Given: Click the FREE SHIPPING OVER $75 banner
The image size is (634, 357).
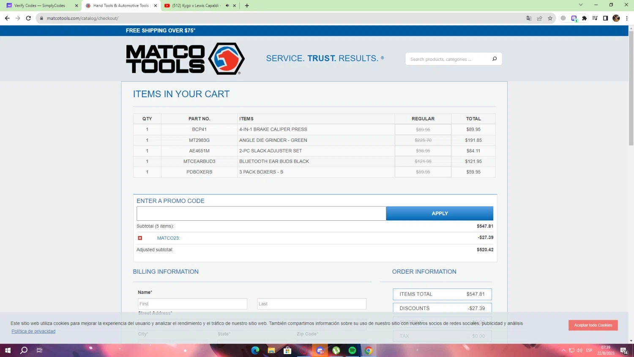Looking at the screenshot, I should pyautogui.click(x=161, y=30).
